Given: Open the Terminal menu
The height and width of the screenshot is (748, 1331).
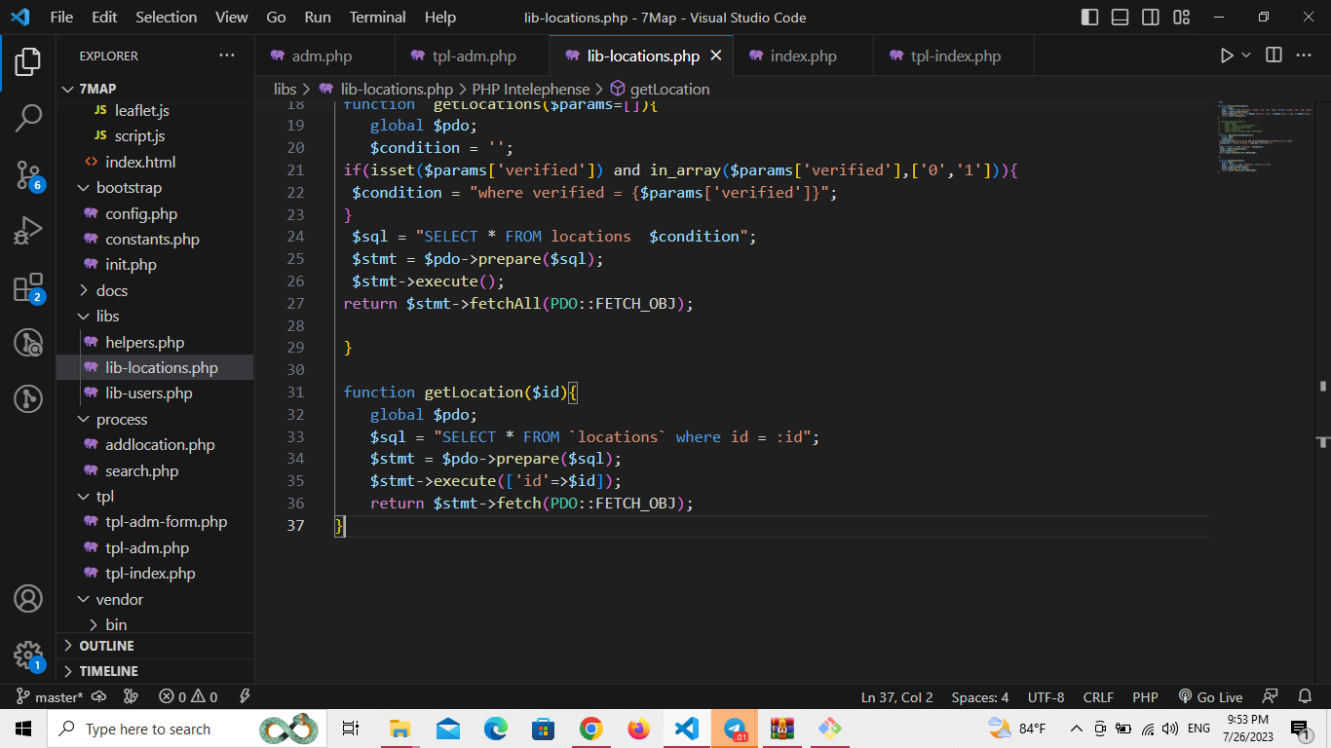Looking at the screenshot, I should point(378,17).
